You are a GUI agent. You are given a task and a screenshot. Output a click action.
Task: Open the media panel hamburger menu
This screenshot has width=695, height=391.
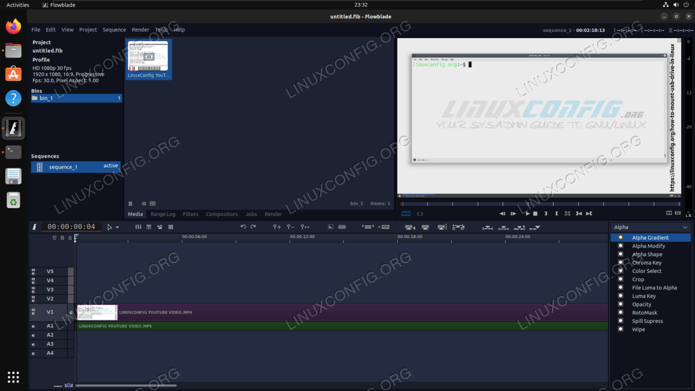coord(130,204)
